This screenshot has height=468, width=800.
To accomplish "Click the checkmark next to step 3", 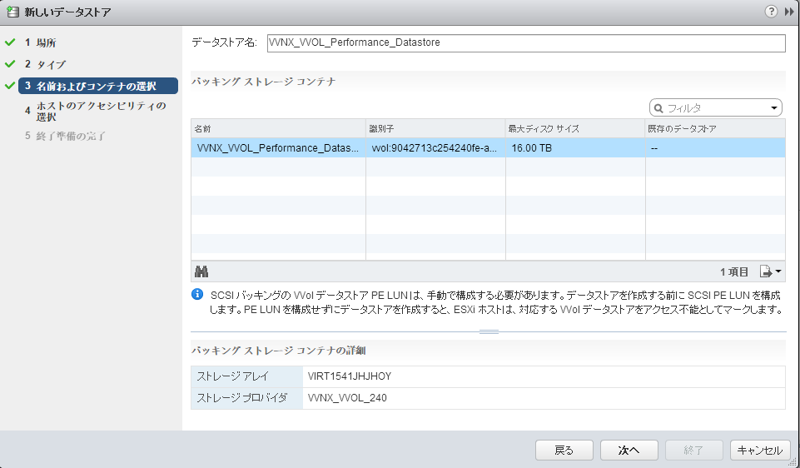I will 10,86.
